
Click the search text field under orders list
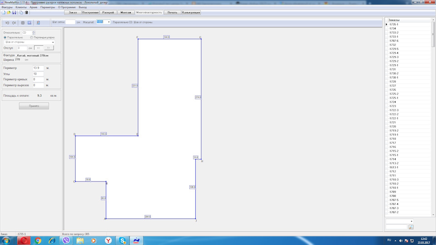click(x=396, y=227)
